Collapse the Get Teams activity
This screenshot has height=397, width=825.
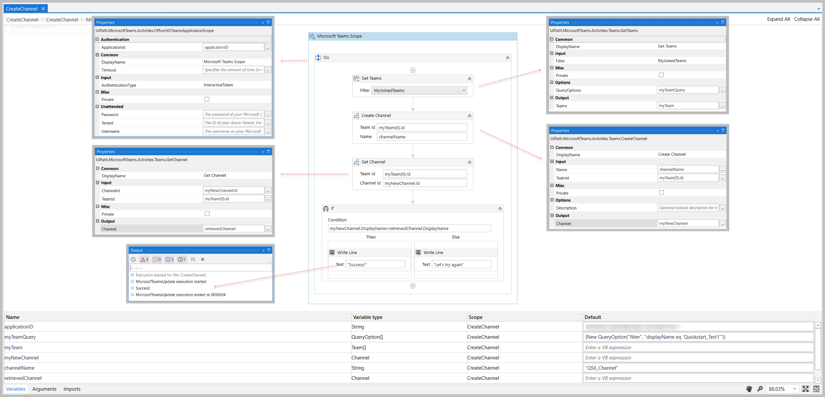click(470, 79)
